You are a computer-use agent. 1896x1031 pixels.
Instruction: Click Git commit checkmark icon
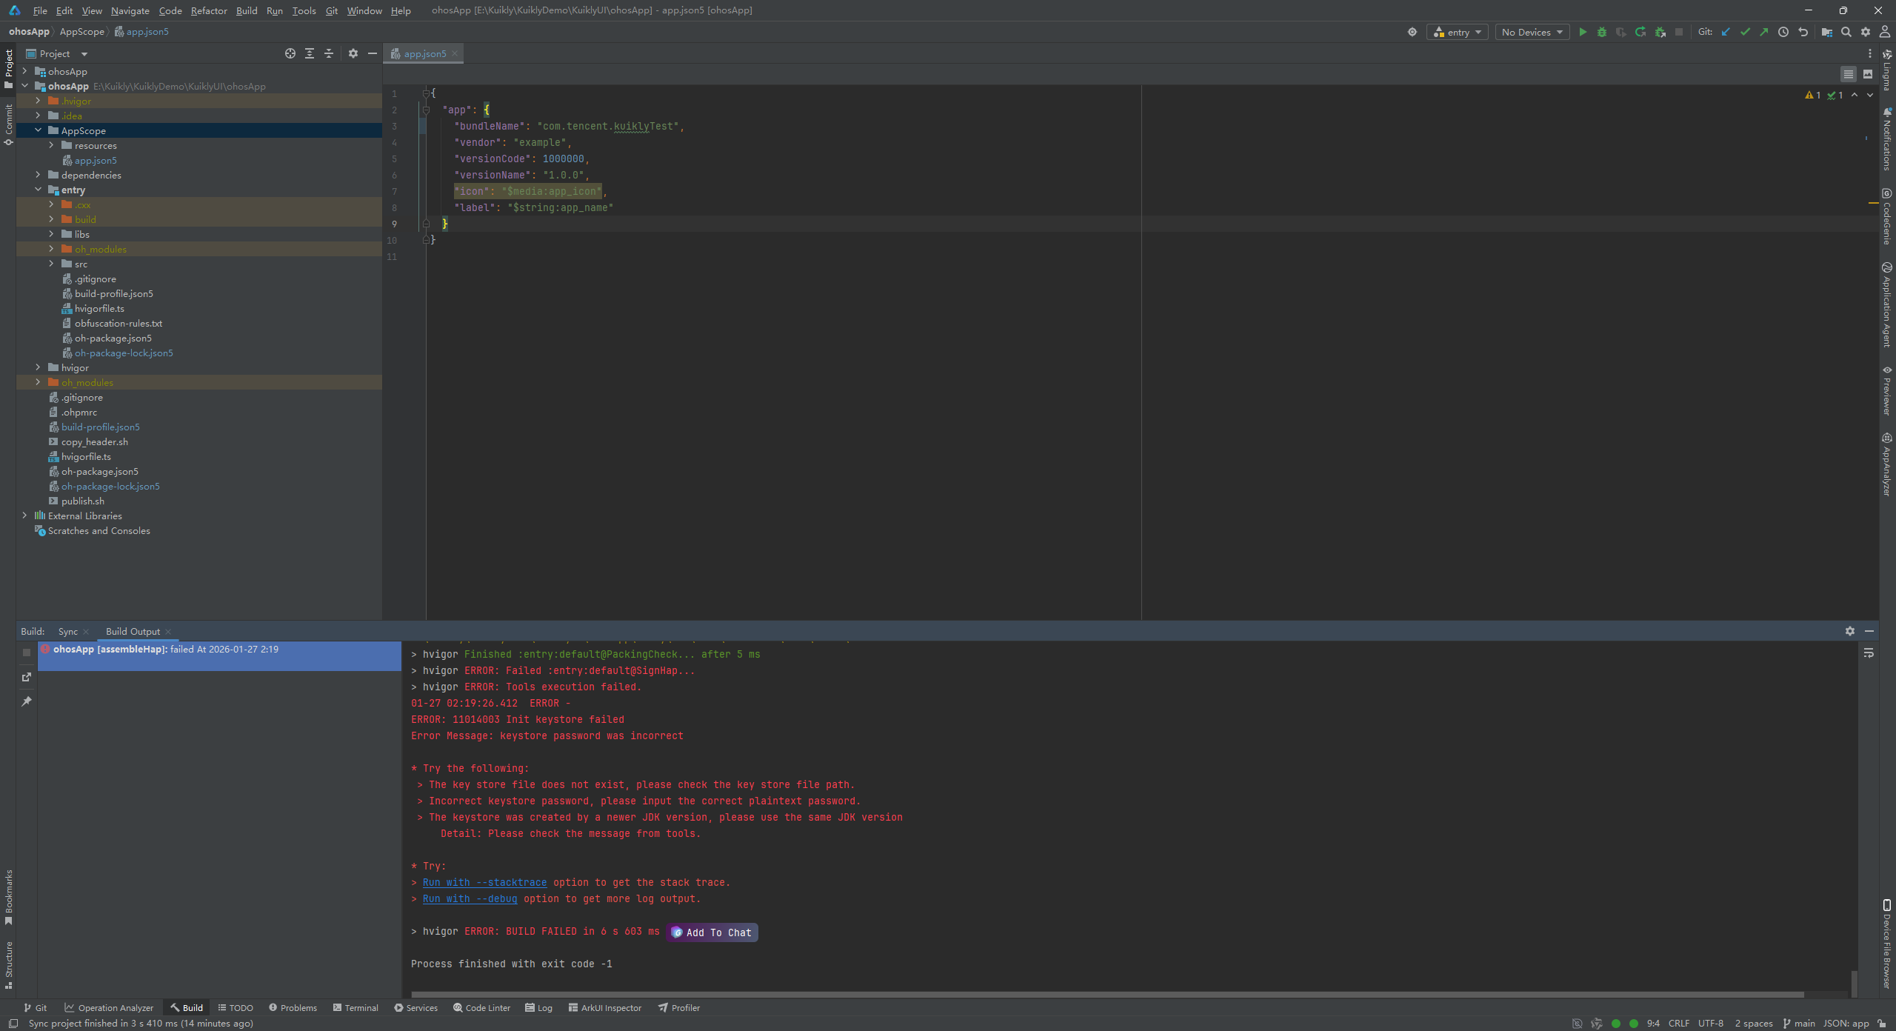[x=1745, y=32]
